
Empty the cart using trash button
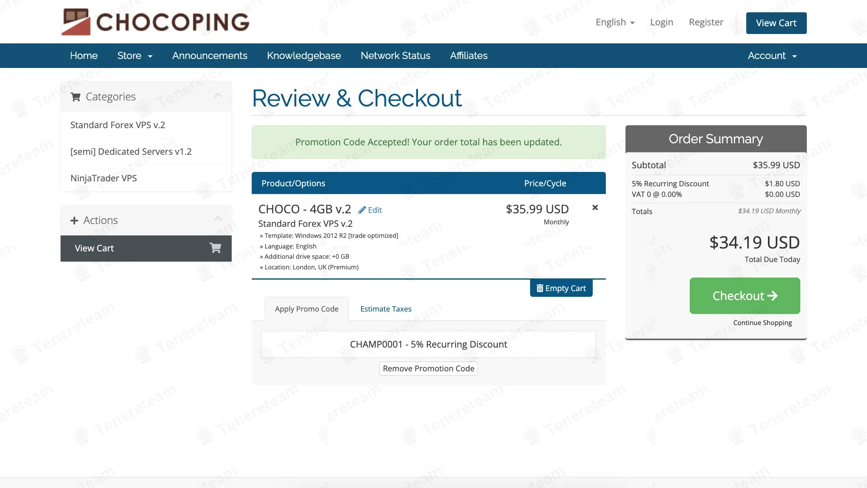(561, 288)
